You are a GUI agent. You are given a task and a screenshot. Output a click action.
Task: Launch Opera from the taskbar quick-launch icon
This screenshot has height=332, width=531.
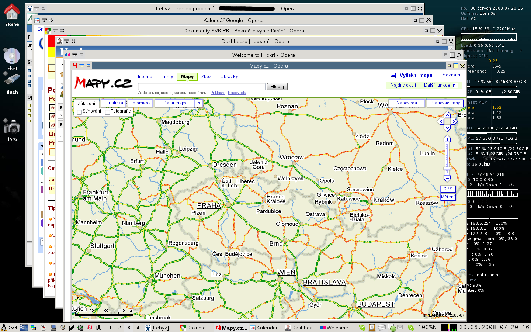point(90,327)
